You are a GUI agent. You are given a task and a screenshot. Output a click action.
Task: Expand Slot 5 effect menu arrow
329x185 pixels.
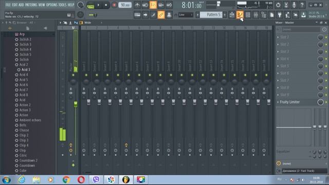pos(278,66)
